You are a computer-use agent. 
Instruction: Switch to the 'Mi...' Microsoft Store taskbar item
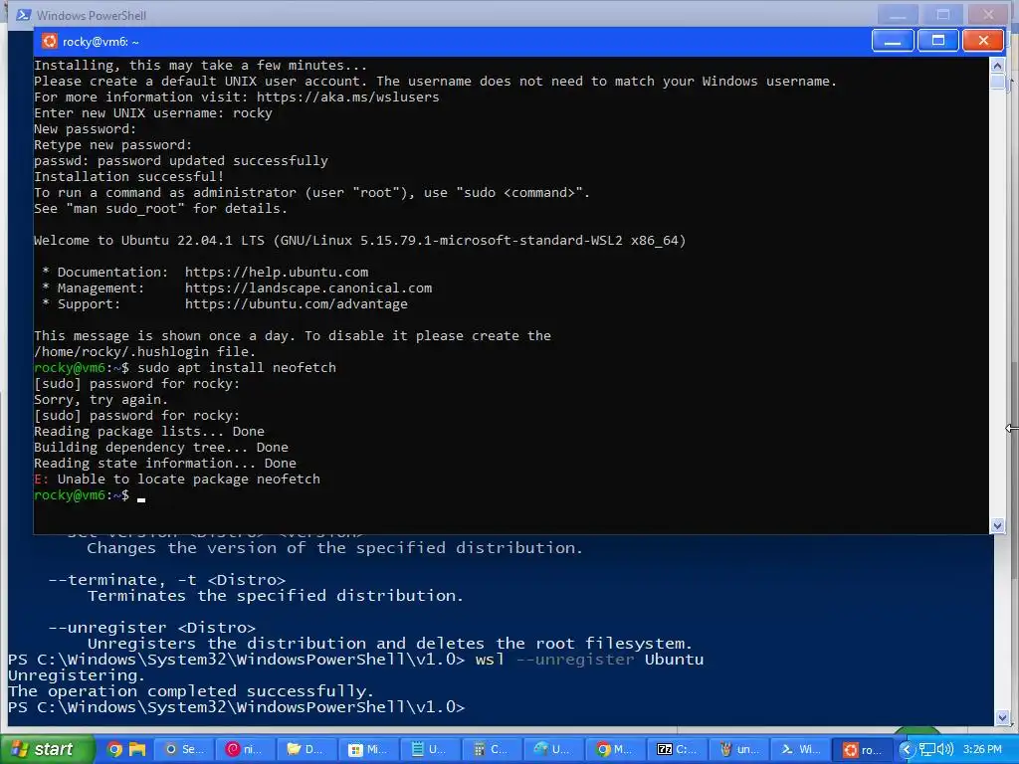(x=368, y=749)
